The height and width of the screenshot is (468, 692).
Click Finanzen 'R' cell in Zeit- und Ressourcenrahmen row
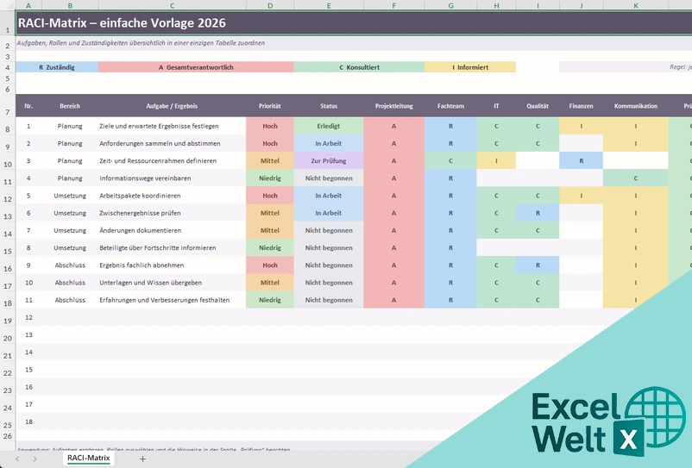(582, 161)
